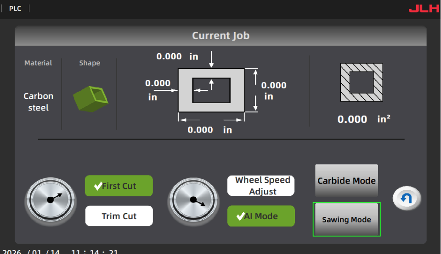
Task: Select Wheel Speed Adjust option
Action: [261, 186]
